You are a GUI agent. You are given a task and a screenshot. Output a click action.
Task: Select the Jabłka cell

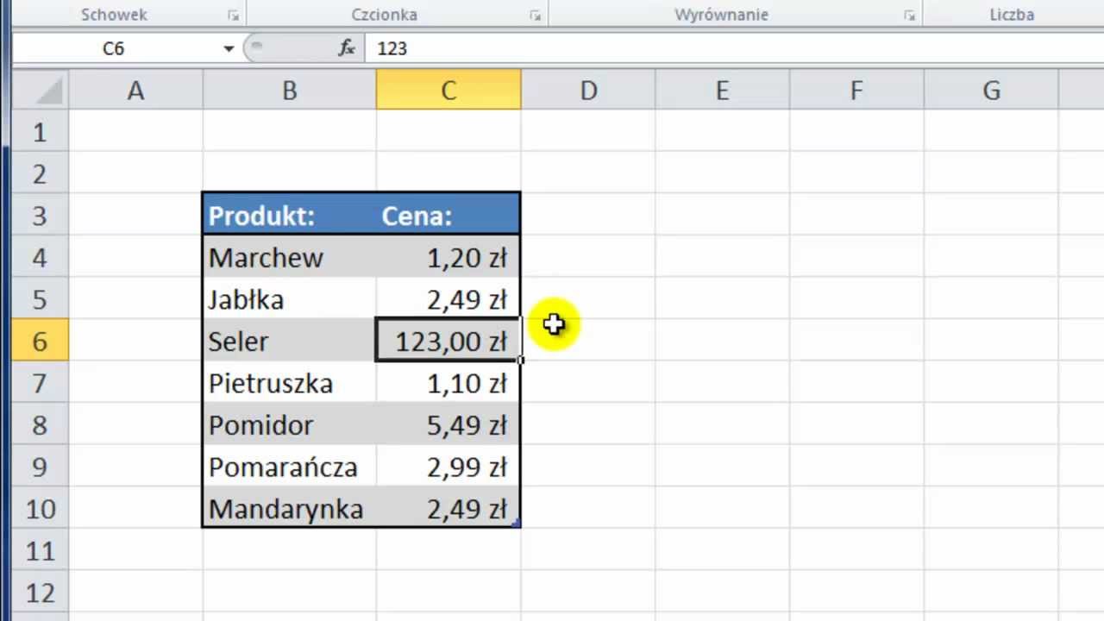(x=289, y=298)
